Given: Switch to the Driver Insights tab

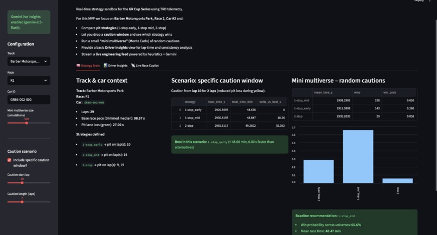Looking at the screenshot, I should click(115, 66).
